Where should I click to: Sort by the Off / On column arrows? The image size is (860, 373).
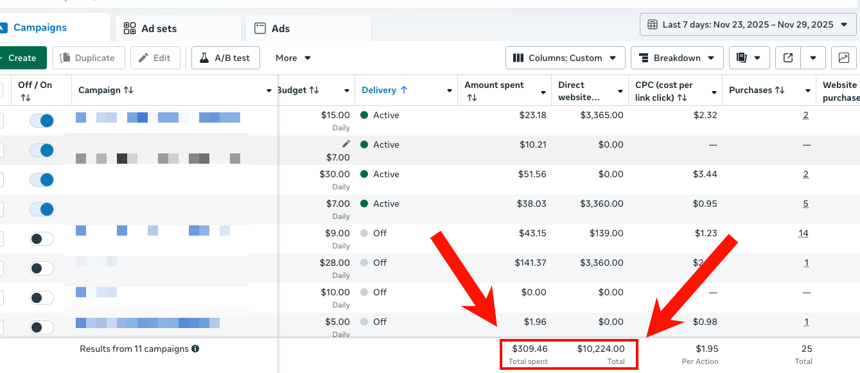[x=26, y=98]
